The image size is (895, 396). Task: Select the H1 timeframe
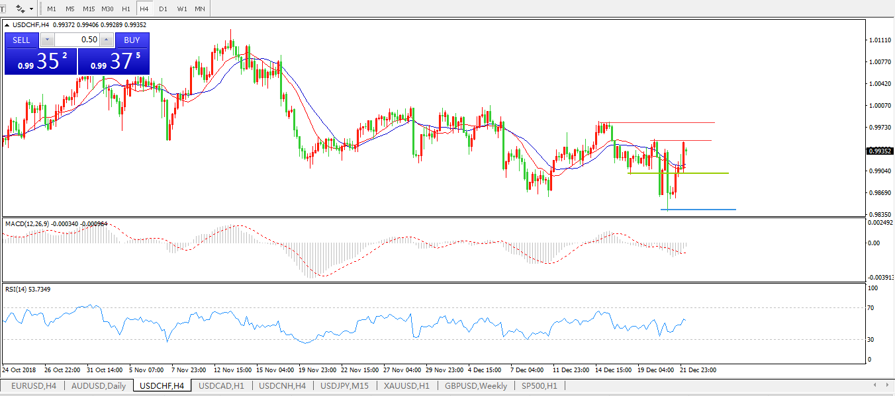click(x=126, y=9)
